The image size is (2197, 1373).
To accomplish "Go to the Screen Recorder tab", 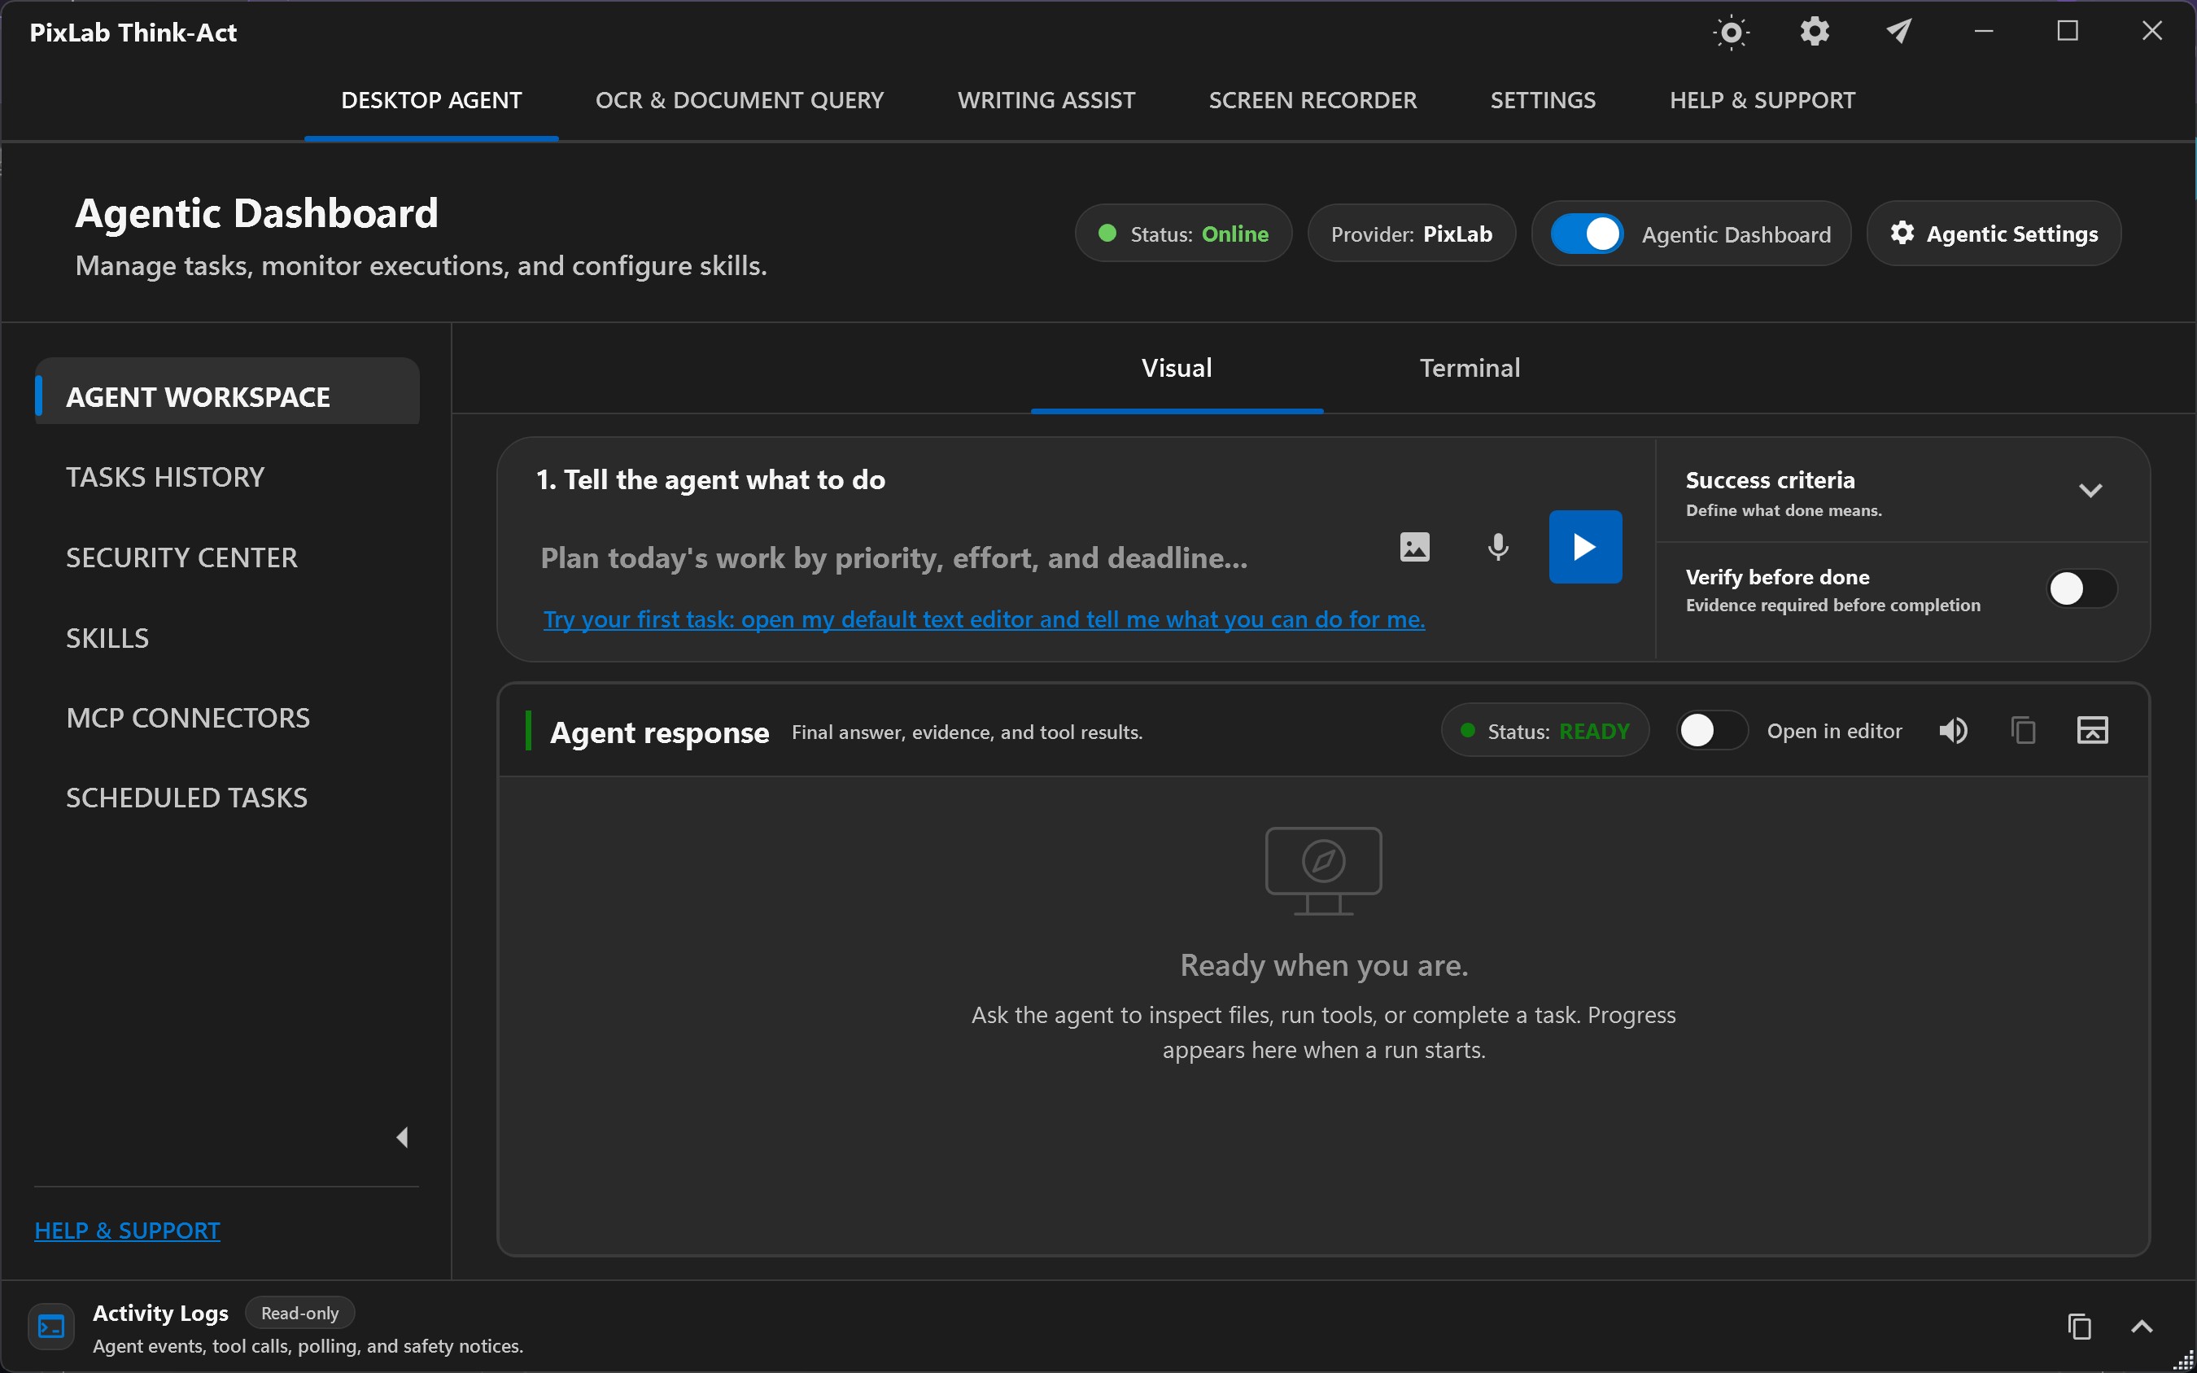I will pyautogui.click(x=1312, y=100).
